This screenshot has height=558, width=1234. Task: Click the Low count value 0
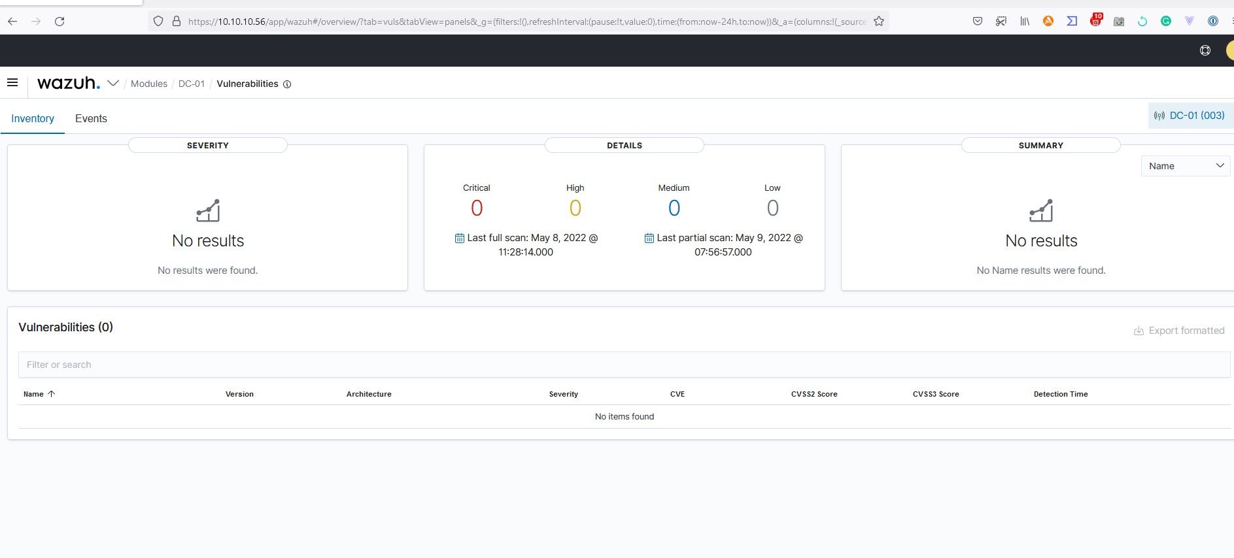click(x=773, y=208)
